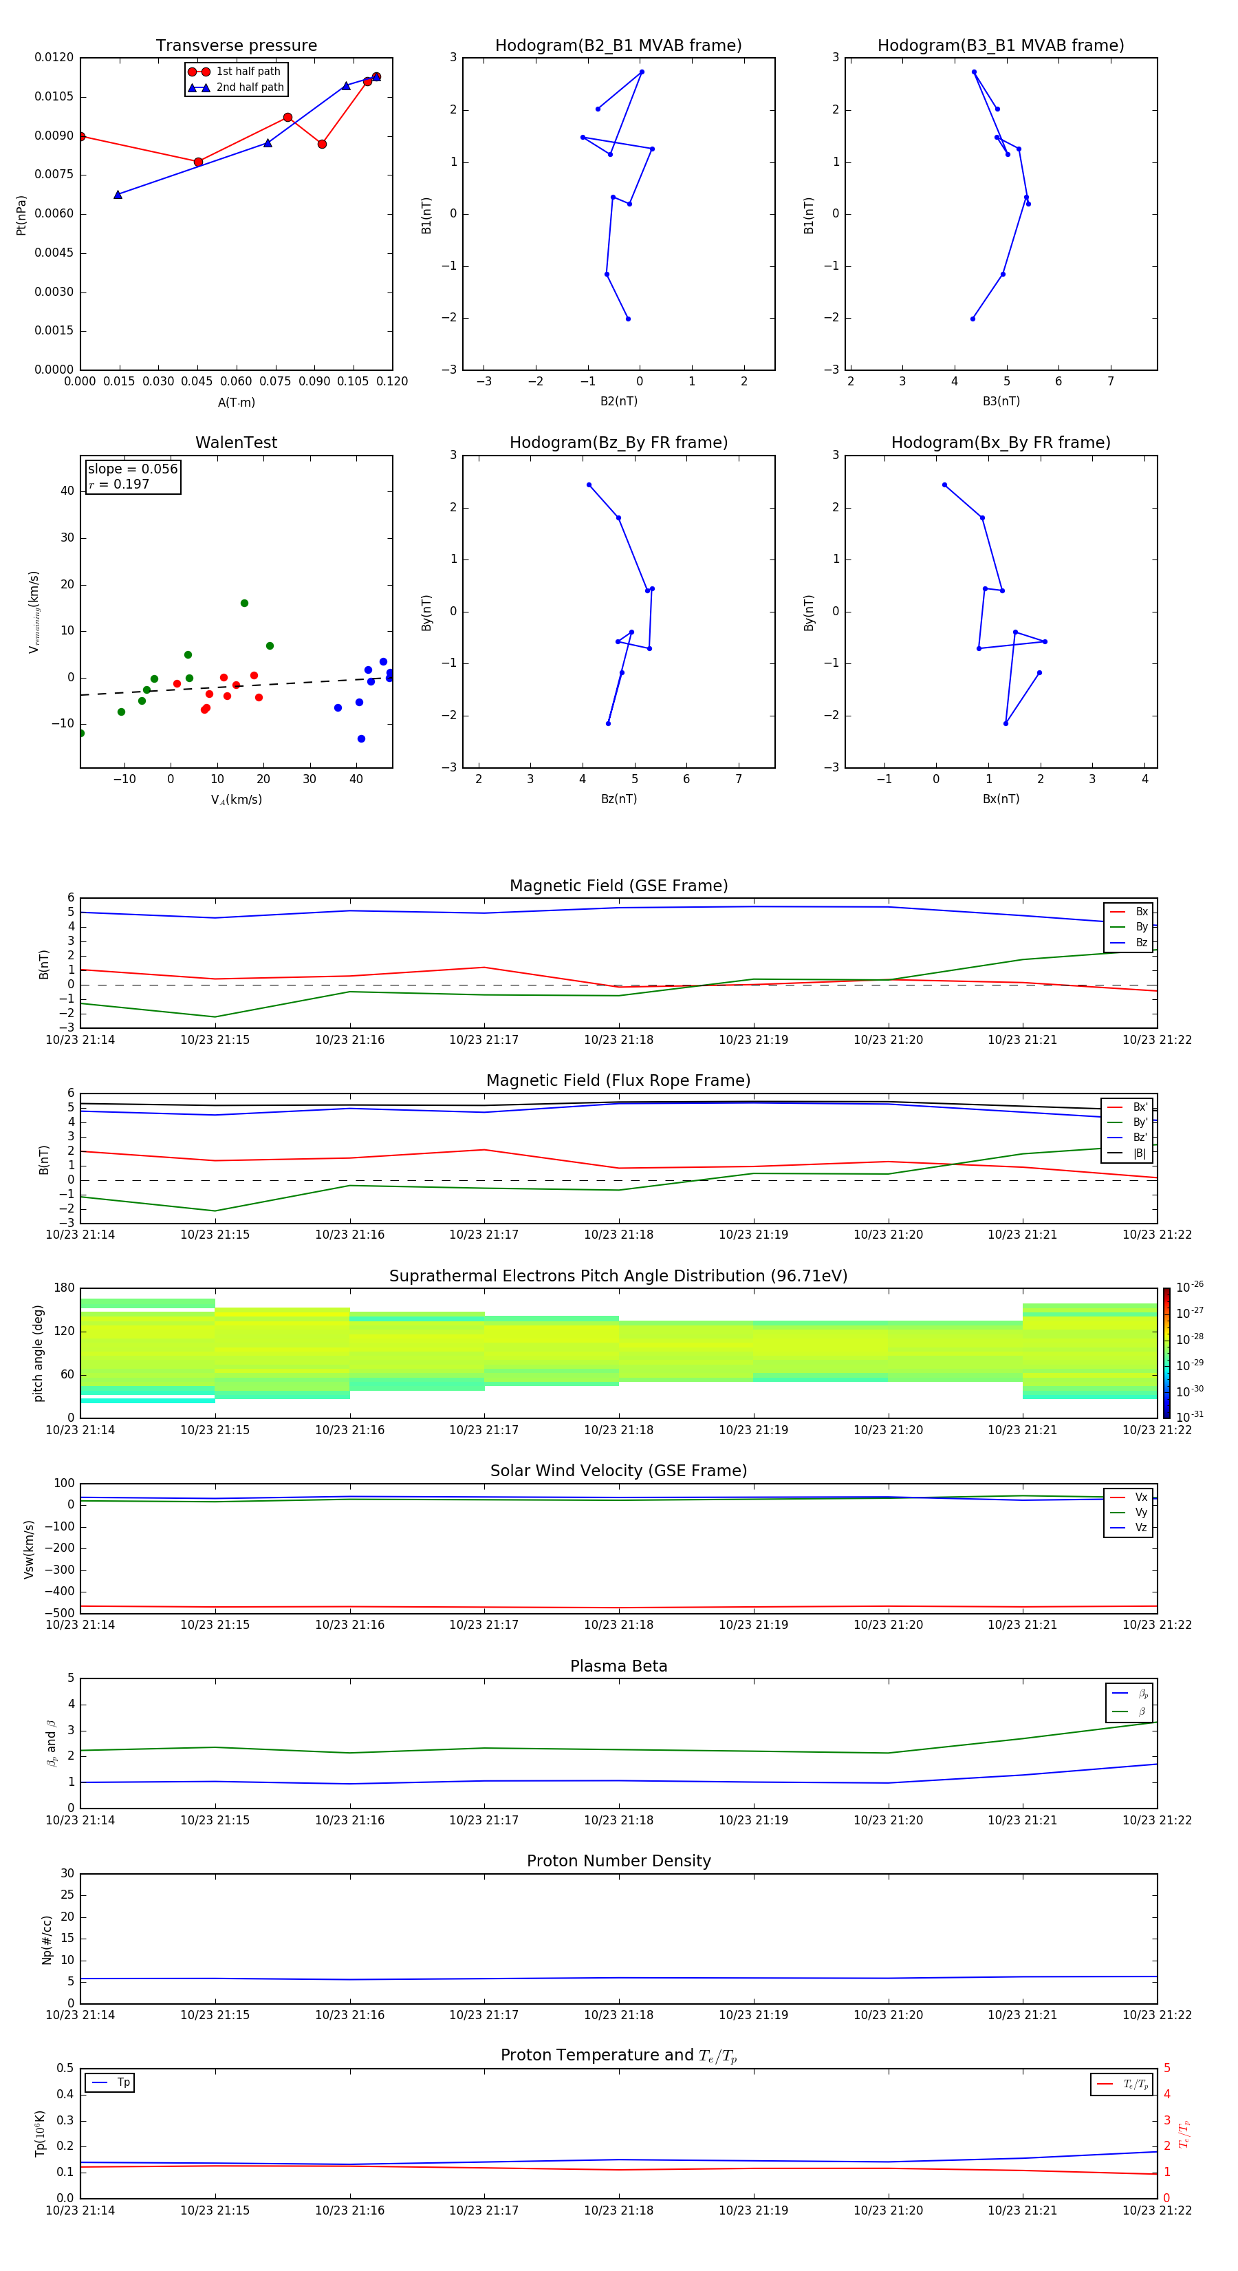Screen dimensions: 1238x2271
Task: Click the red Vx line in the velocity plot
Action: (618, 1608)
